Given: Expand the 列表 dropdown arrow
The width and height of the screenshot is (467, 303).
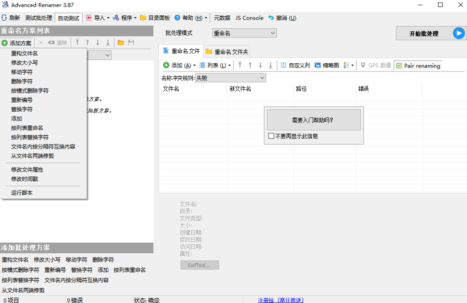Looking at the screenshot, I should [229, 65].
